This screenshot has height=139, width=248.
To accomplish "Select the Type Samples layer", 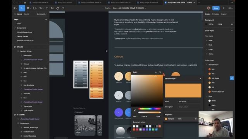I will [x=28, y=111].
